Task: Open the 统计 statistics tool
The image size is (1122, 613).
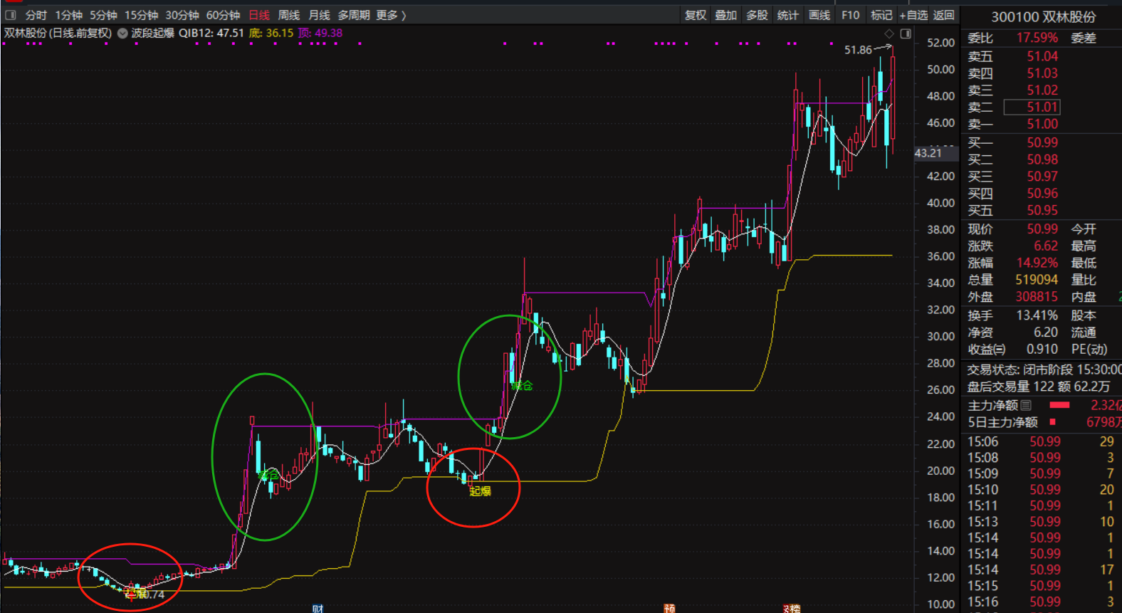Action: pyautogui.click(x=788, y=15)
